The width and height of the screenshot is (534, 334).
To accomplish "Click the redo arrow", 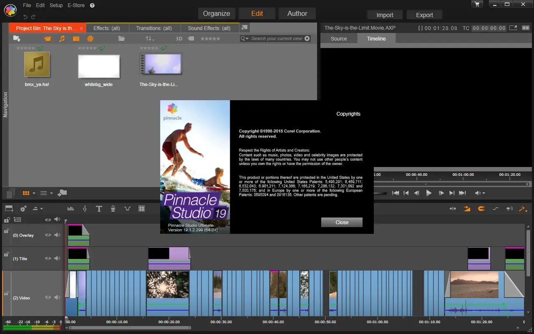I will pos(33,17).
